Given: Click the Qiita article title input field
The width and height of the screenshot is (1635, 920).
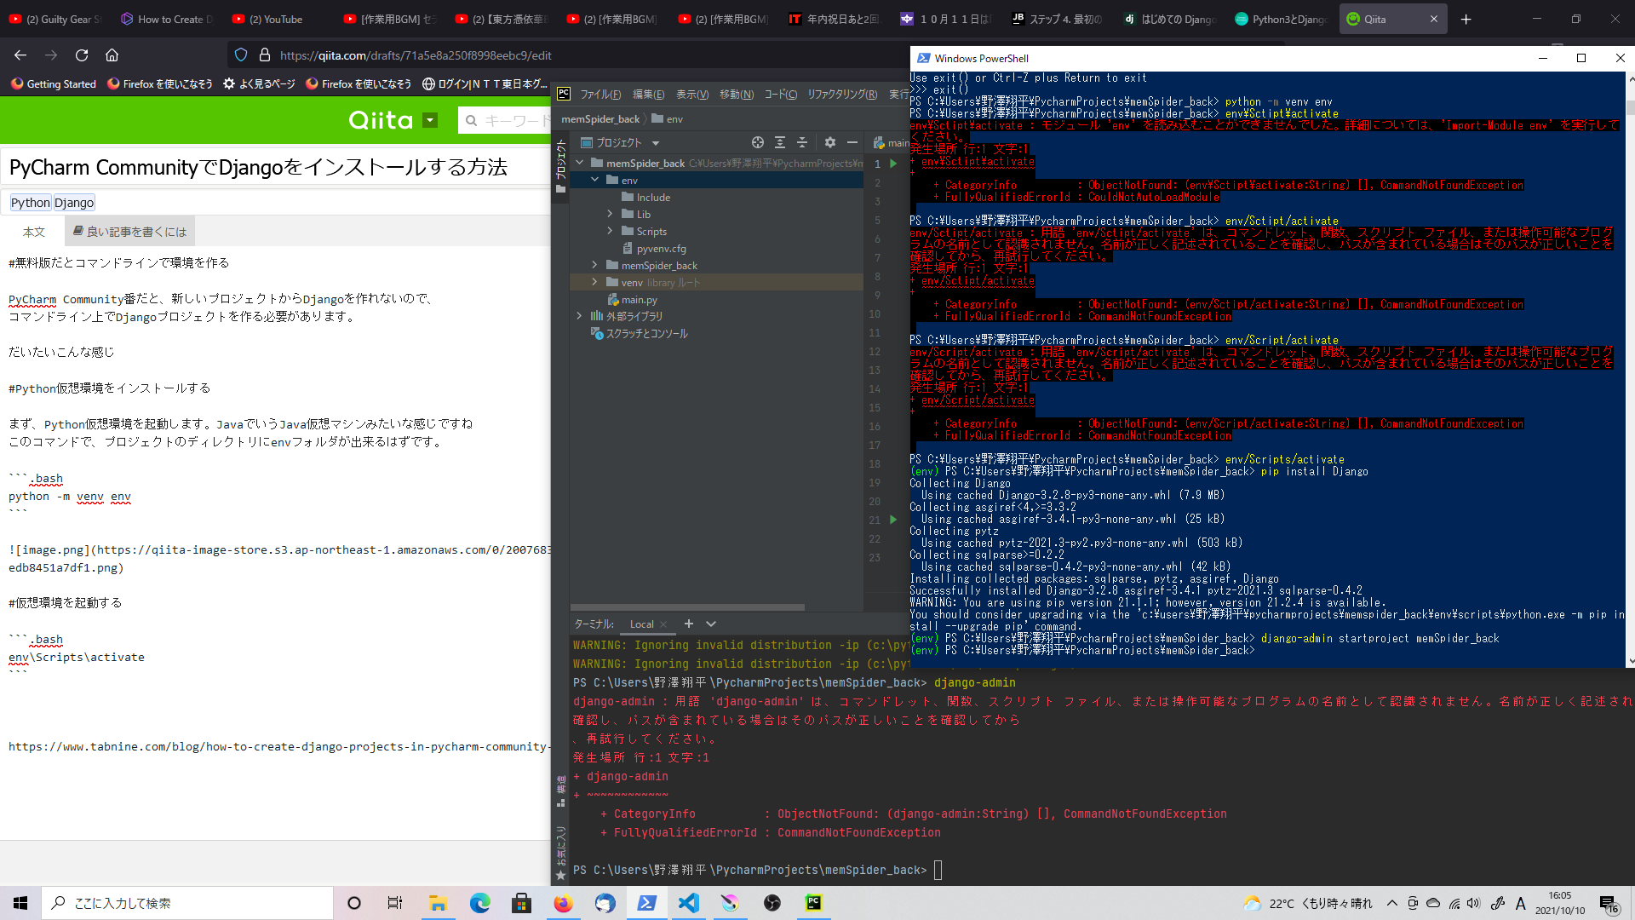Looking at the screenshot, I should [x=272, y=167].
